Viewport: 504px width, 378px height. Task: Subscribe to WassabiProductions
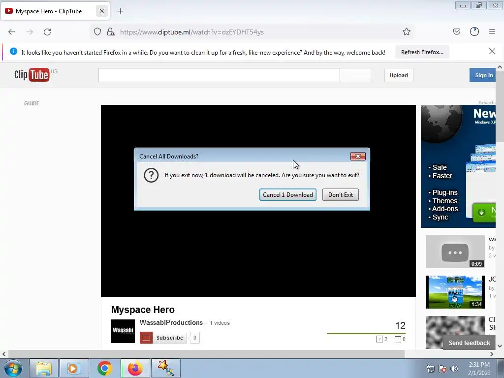coord(163,338)
